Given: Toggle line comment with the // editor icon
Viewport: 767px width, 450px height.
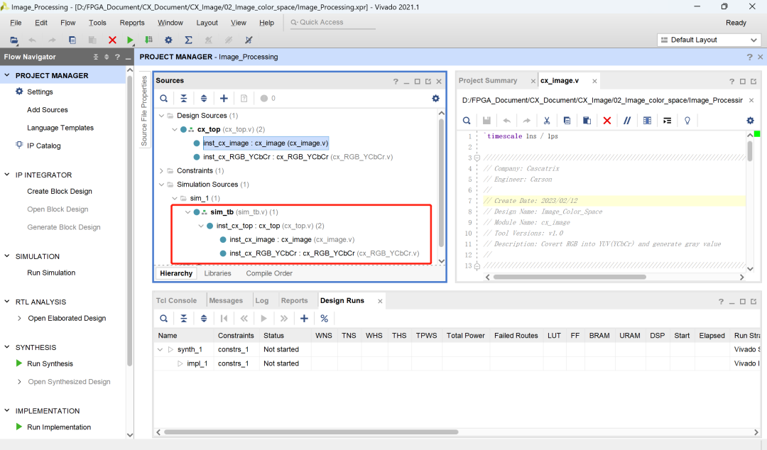Looking at the screenshot, I should point(626,121).
